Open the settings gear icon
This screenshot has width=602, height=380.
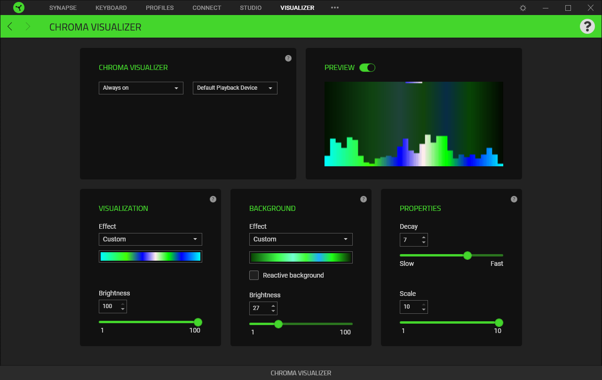click(x=523, y=8)
